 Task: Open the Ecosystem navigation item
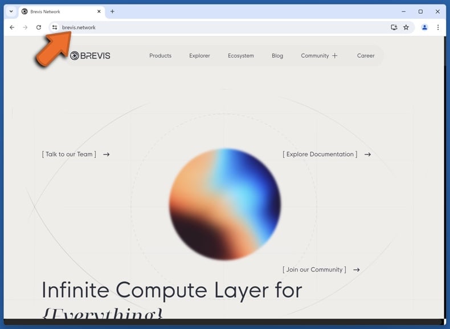tap(241, 56)
